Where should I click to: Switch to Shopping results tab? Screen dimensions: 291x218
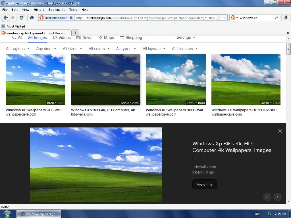pyautogui.click(x=131, y=38)
